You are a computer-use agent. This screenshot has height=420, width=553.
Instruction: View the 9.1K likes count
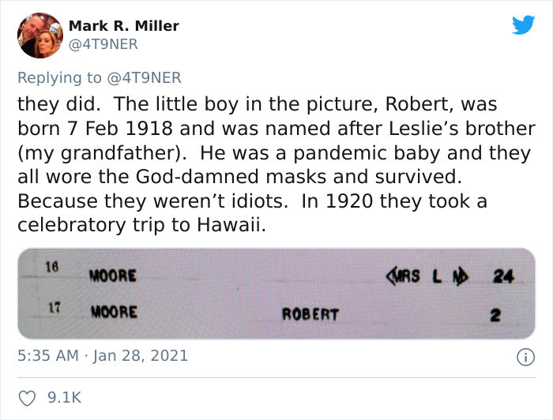[64, 398]
